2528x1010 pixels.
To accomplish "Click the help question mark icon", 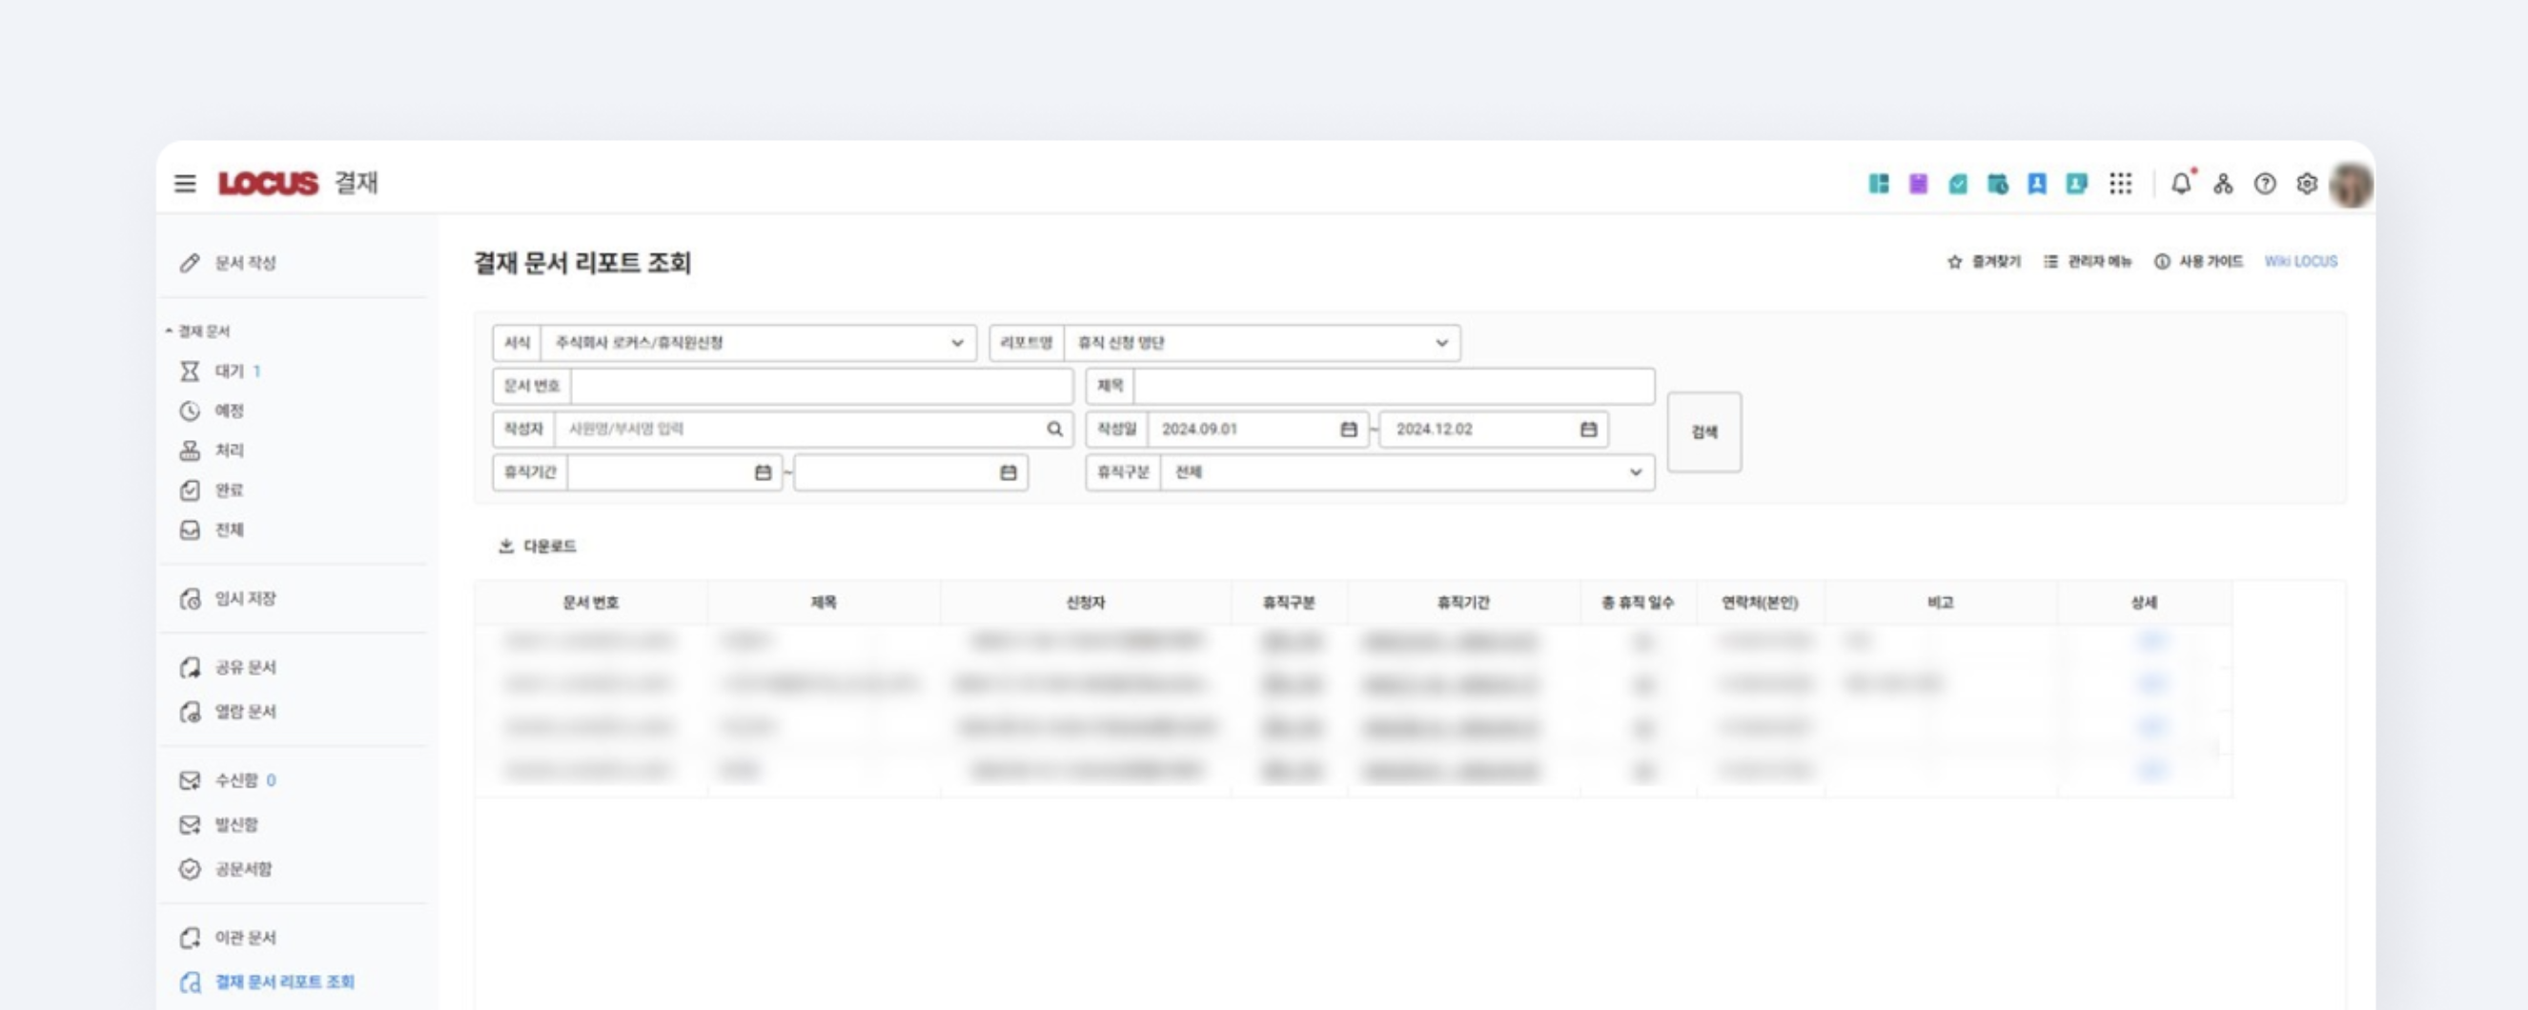I will pos(2264,183).
